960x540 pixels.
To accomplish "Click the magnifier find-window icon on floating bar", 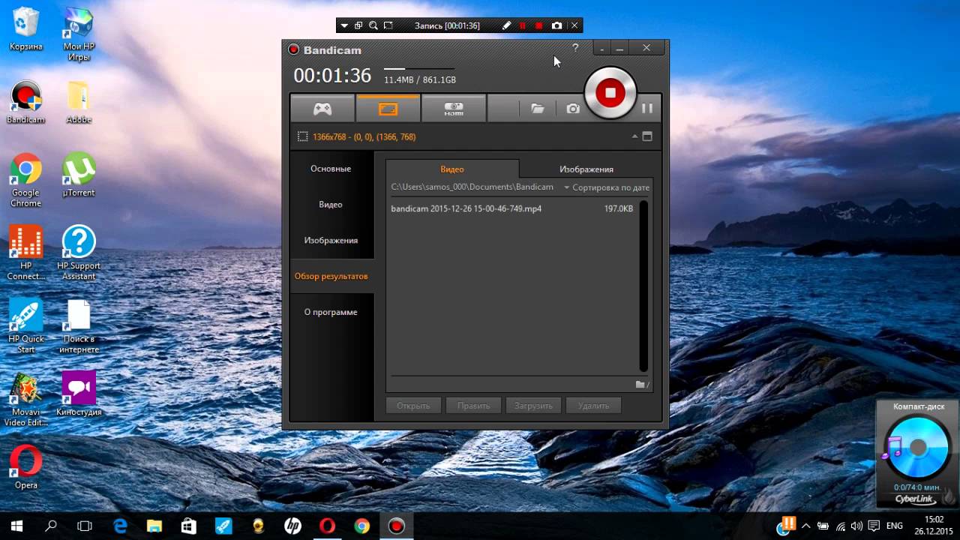I will 373,25.
